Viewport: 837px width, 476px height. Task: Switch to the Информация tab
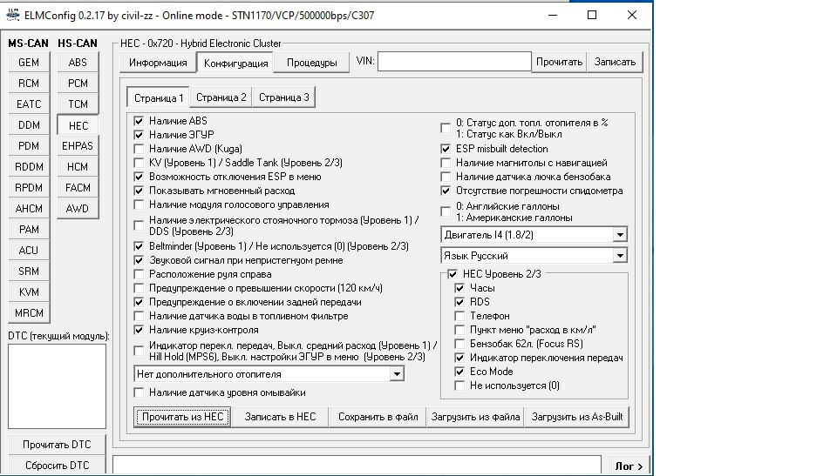point(158,63)
